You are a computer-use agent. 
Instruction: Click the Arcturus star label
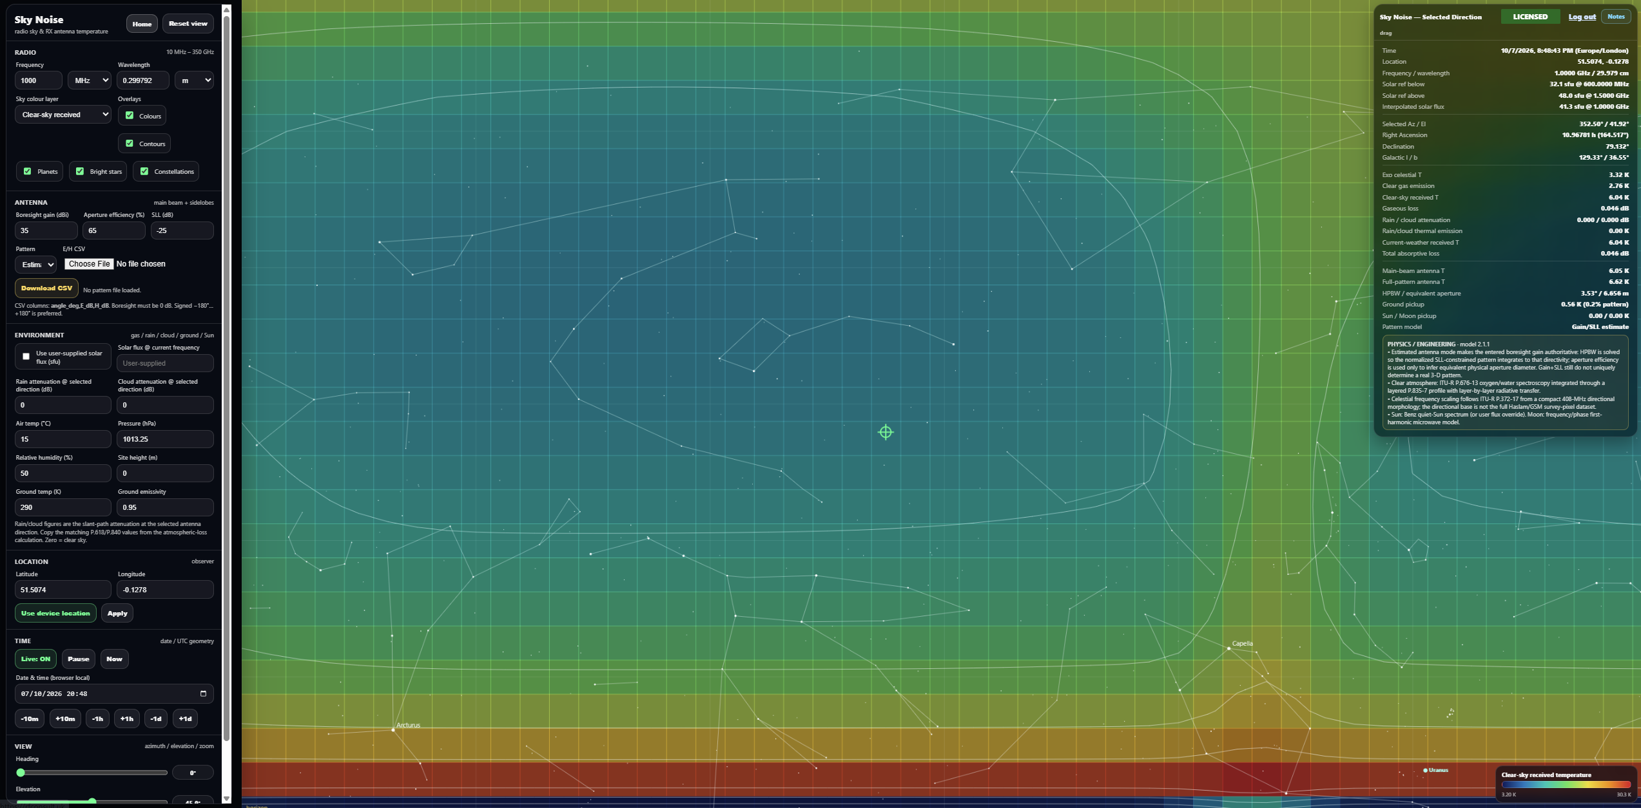point(408,725)
